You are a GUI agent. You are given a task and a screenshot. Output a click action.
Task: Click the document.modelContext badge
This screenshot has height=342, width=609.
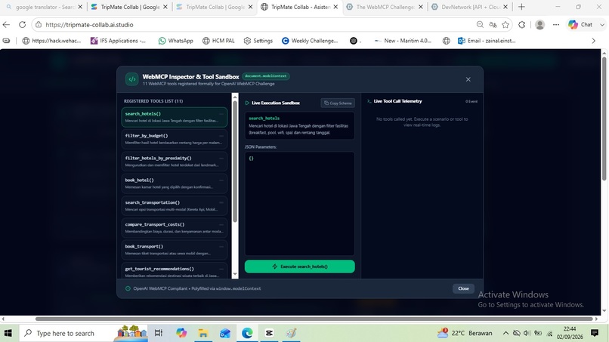[266, 76]
